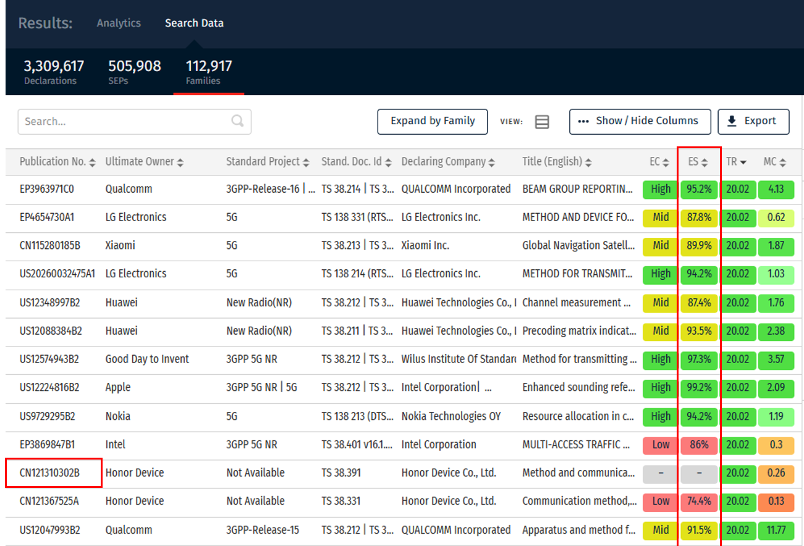Screen dimensions: 804x546
Task: Open publication EP3963971C0
Action: click(x=47, y=189)
